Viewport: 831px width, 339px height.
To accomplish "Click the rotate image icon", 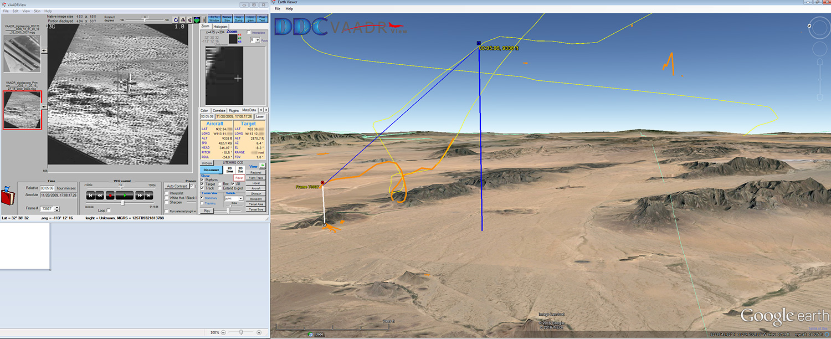I will [x=176, y=20].
